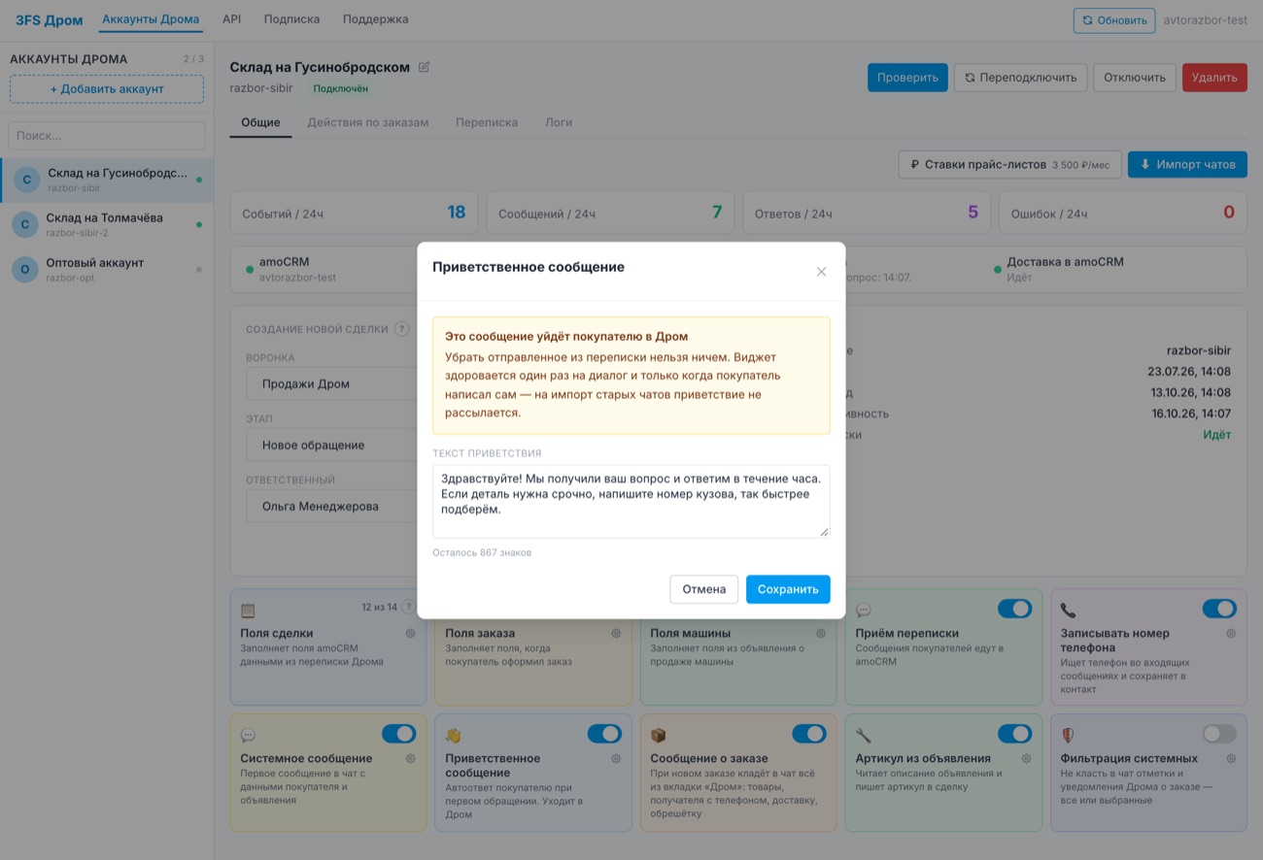Open the Воронка dropdown showing Продажи Дром

[332, 383]
